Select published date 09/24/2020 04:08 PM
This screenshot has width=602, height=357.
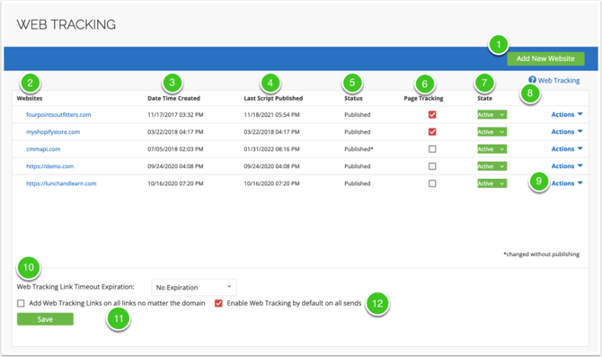click(x=272, y=166)
